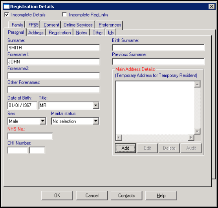The image size is (218, 208).
Task: Expand the Sex dropdown
Action: pyautogui.click(x=43, y=121)
